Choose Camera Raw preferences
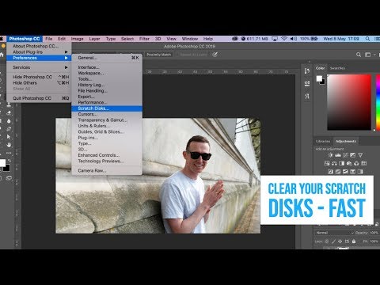This screenshot has width=380, height=285. pos(107,171)
